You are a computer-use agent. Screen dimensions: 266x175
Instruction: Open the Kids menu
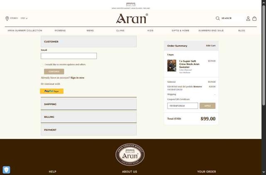(x=150, y=31)
